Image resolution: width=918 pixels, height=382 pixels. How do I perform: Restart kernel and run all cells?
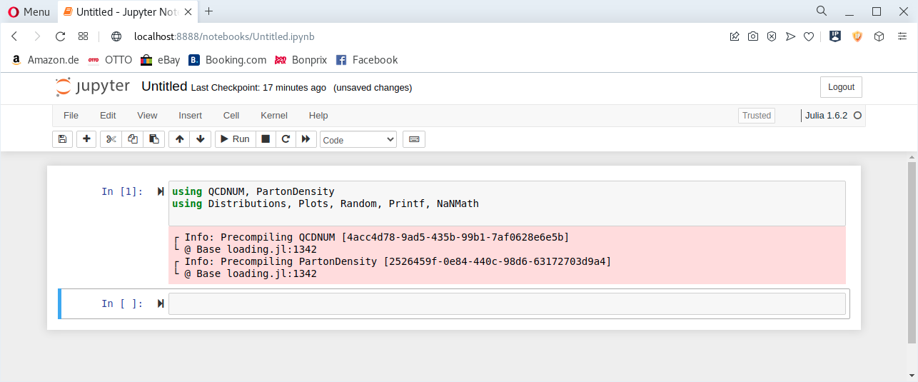[306, 139]
